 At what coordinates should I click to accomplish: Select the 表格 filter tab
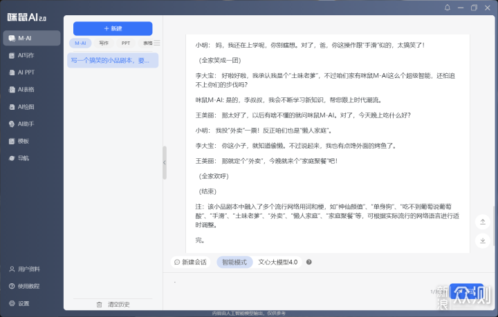(x=147, y=43)
